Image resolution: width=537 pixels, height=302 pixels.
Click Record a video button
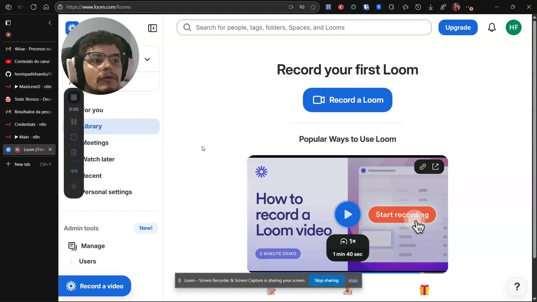pyautogui.click(x=94, y=286)
